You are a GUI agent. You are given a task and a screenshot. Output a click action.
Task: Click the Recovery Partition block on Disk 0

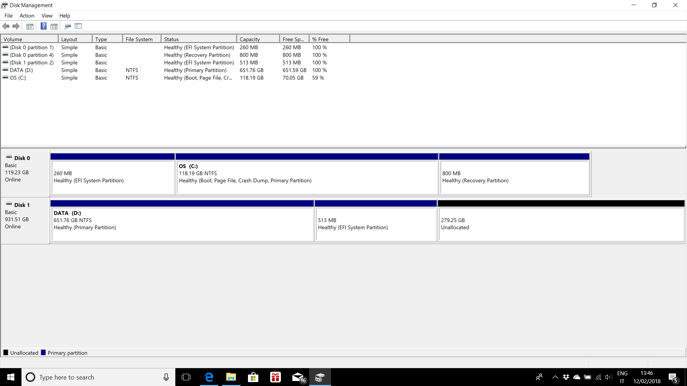point(514,177)
